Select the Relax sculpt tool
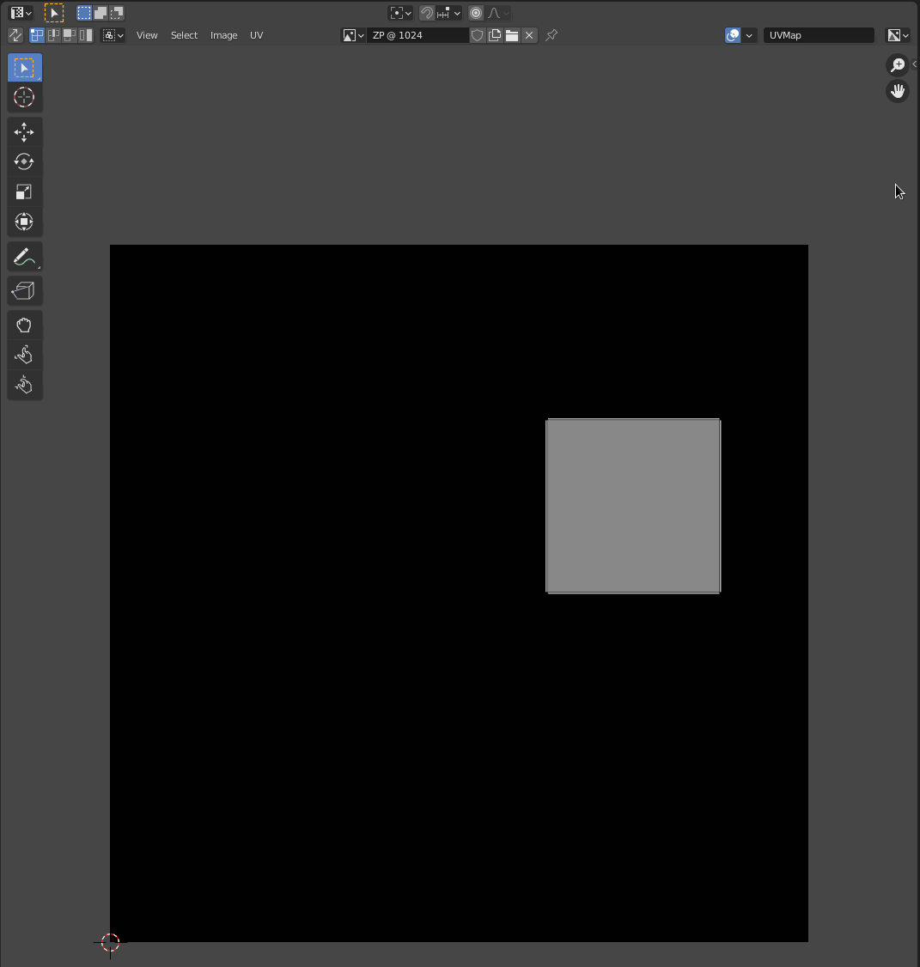Screen dimensions: 920x967 [x=25, y=355]
